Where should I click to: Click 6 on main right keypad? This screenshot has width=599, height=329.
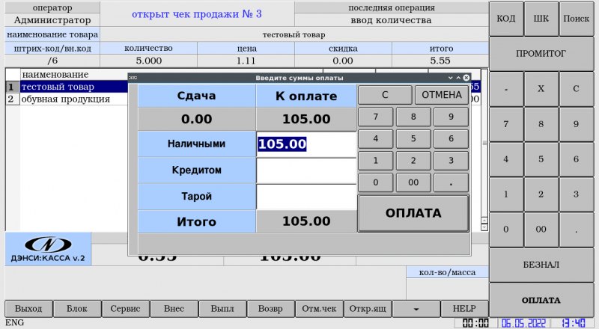tap(576, 159)
